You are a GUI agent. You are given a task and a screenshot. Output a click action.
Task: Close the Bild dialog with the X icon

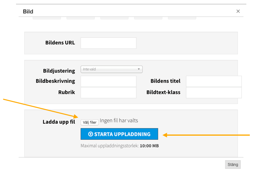(x=238, y=11)
